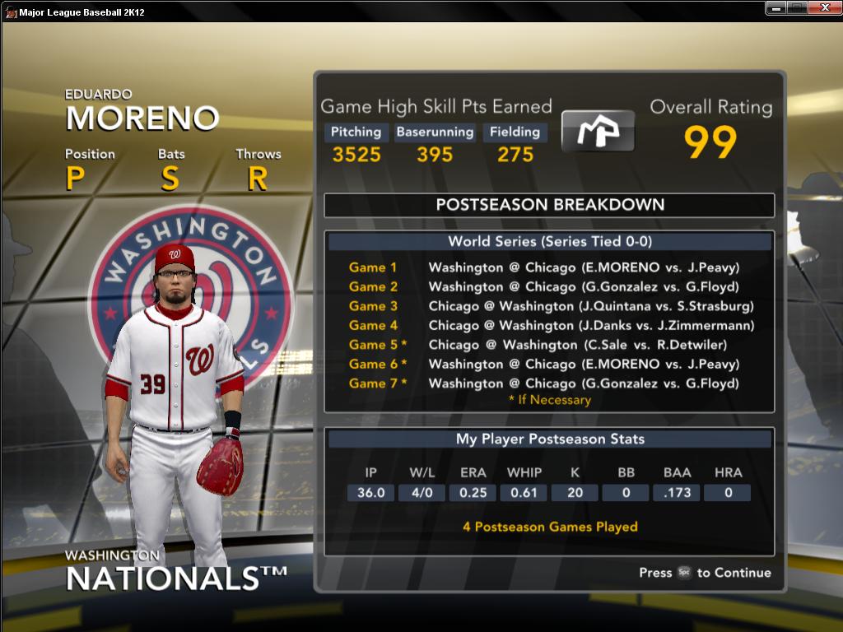This screenshot has width=843, height=632.
Task: Click the Spc key icon to continue
Action: point(684,573)
